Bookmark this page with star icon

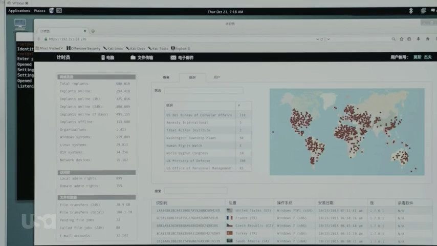click(x=401, y=39)
